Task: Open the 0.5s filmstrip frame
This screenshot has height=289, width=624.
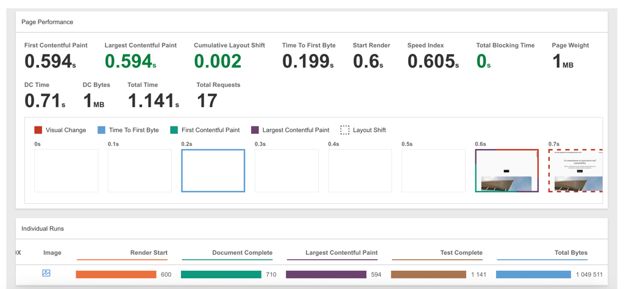Action: pyautogui.click(x=433, y=170)
